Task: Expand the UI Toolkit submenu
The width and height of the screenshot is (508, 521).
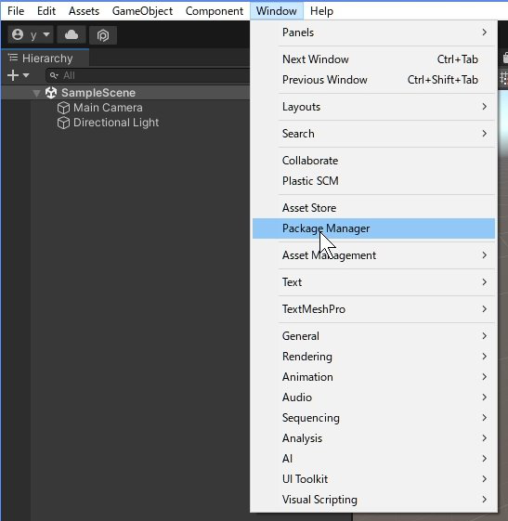Action: [x=373, y=479]
